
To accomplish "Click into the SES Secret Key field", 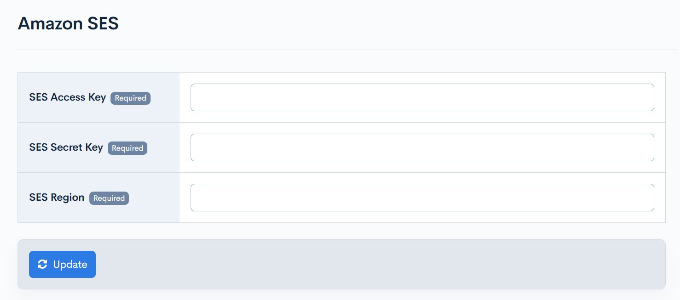I will coord(422,147).
